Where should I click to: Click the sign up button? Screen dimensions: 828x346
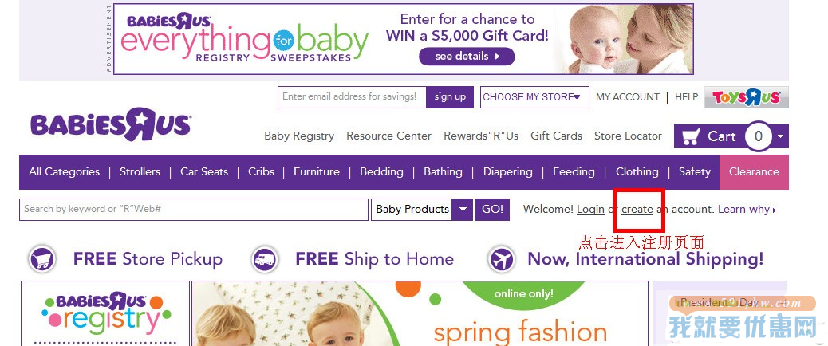click(x=450, y=97)
